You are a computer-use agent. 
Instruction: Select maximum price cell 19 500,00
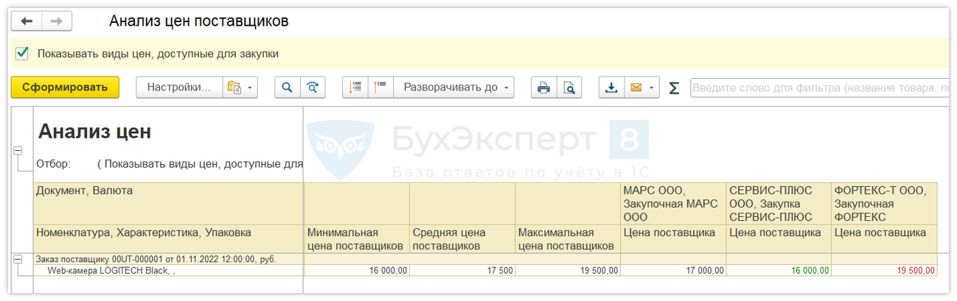coord(568,270)
